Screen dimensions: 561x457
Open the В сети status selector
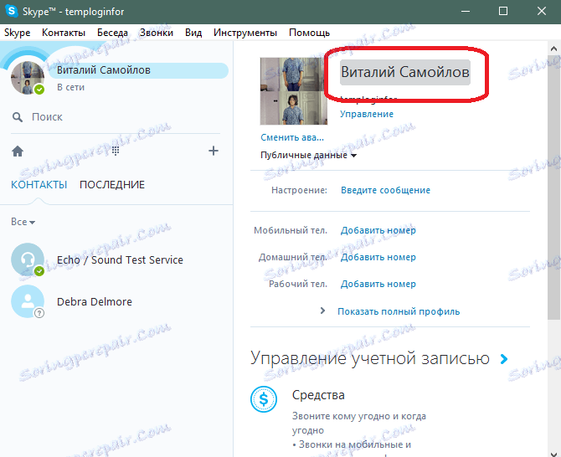click(71, 87)
